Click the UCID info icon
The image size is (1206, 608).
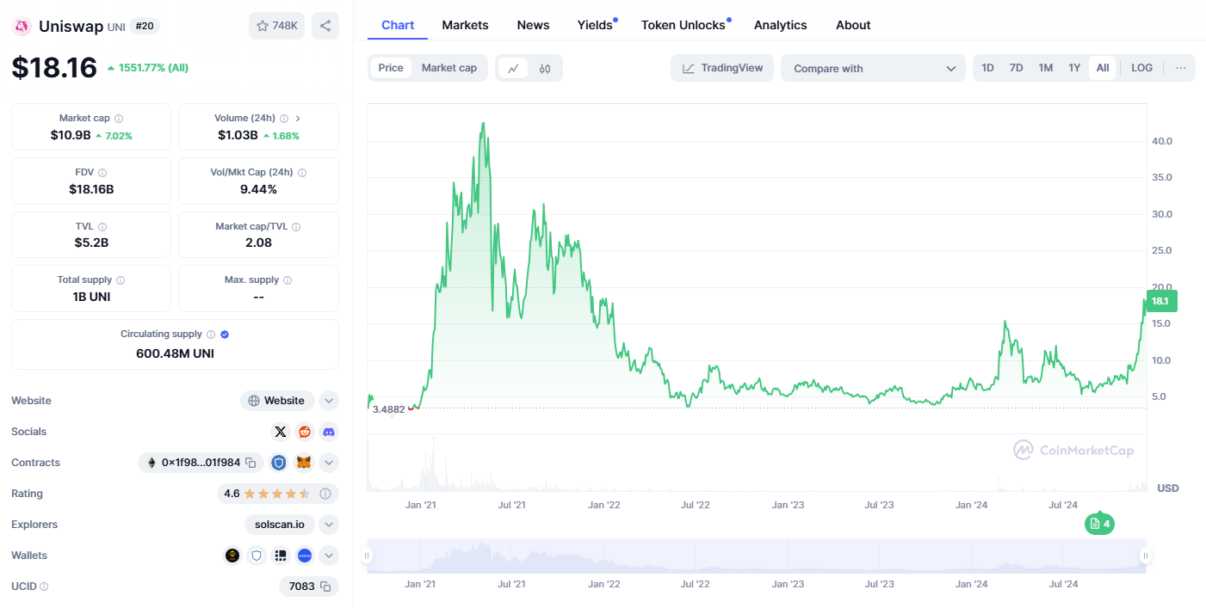point(44,587)
